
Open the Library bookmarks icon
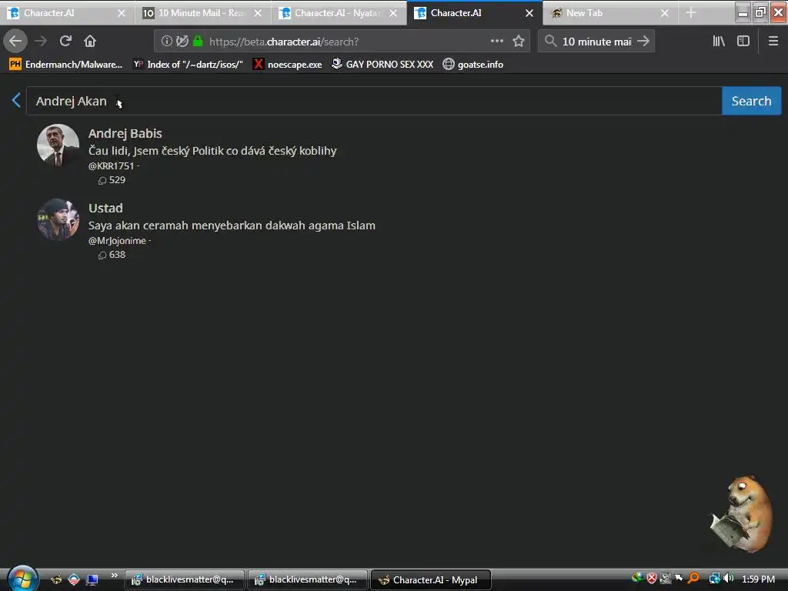[719, 42]
